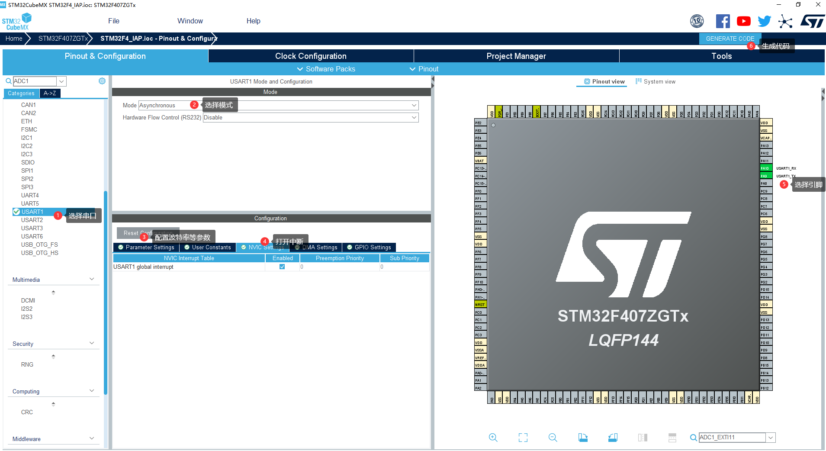The height and width of the screenshot is (451, 826).
Task: Open ST Twitter page icon
Action: [764, 21]
